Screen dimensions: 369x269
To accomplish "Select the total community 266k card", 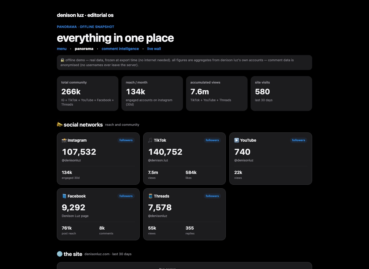I will (x=88, y=94).
